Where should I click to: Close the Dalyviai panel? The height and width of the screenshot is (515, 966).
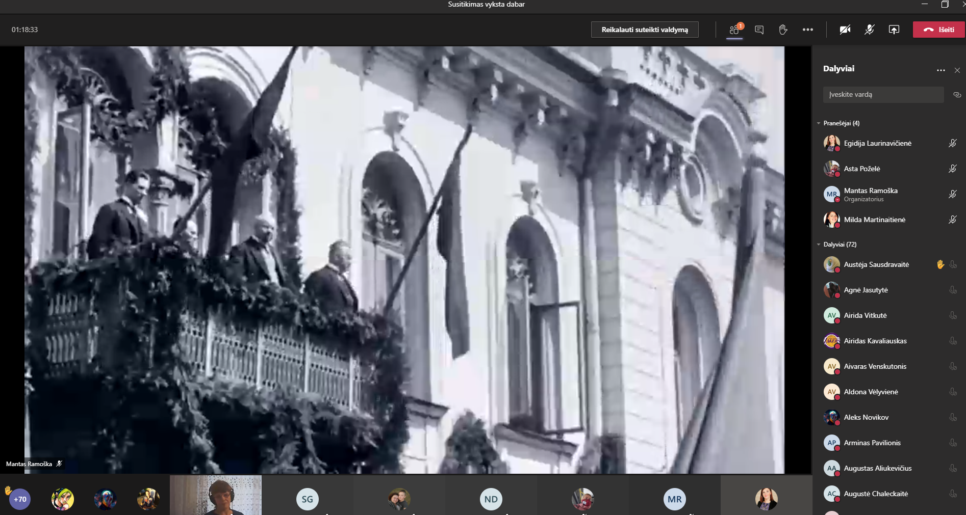[957, 70]
